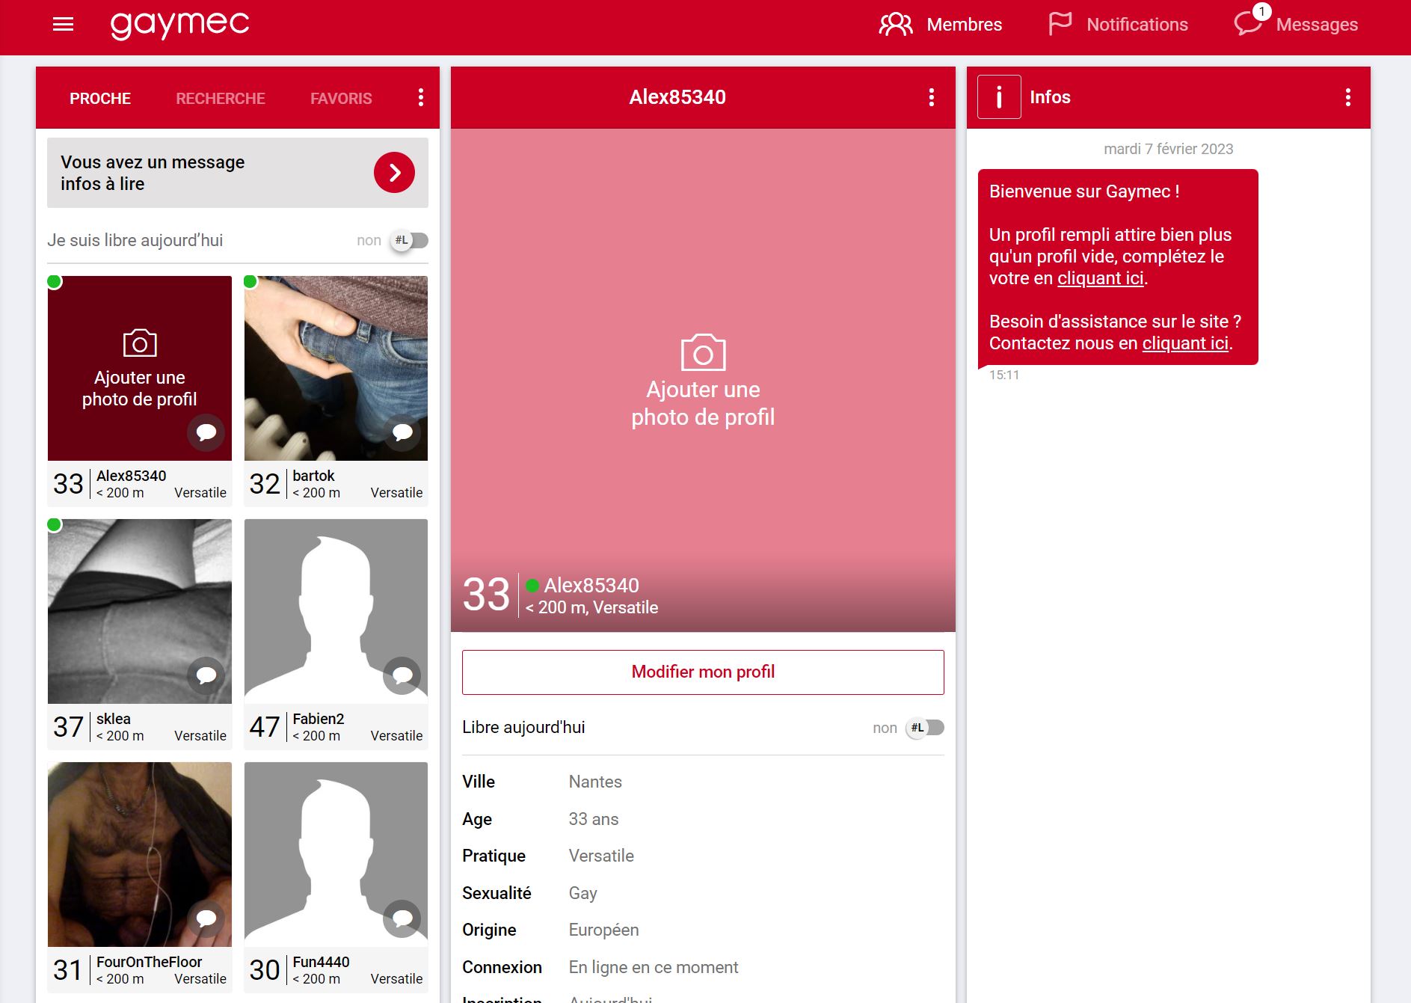Click the camera icon on Alex85340 thumbnail
Viewport: 1411px width, 1003px height.
[x=140, y=343]
